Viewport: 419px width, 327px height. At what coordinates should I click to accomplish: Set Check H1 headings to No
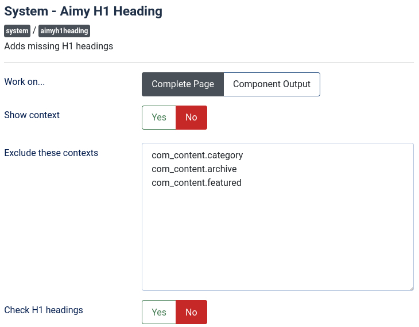(191, 312)
